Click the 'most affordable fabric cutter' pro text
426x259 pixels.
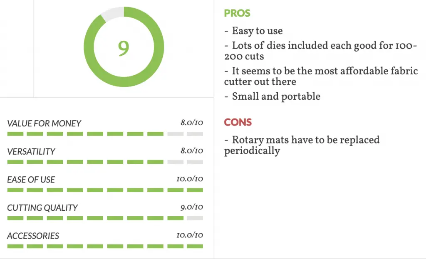(321, 76)
